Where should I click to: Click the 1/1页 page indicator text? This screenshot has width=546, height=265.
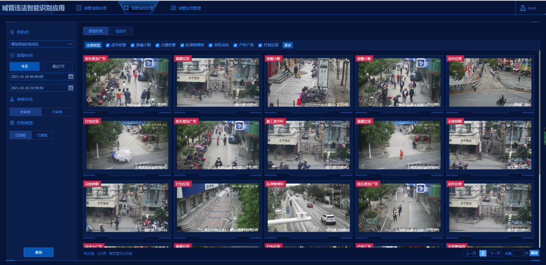click(101, 253)
